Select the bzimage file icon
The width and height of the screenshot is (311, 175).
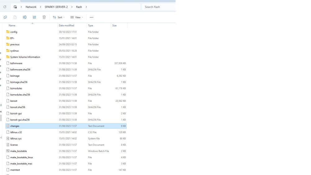click(8, 76)
